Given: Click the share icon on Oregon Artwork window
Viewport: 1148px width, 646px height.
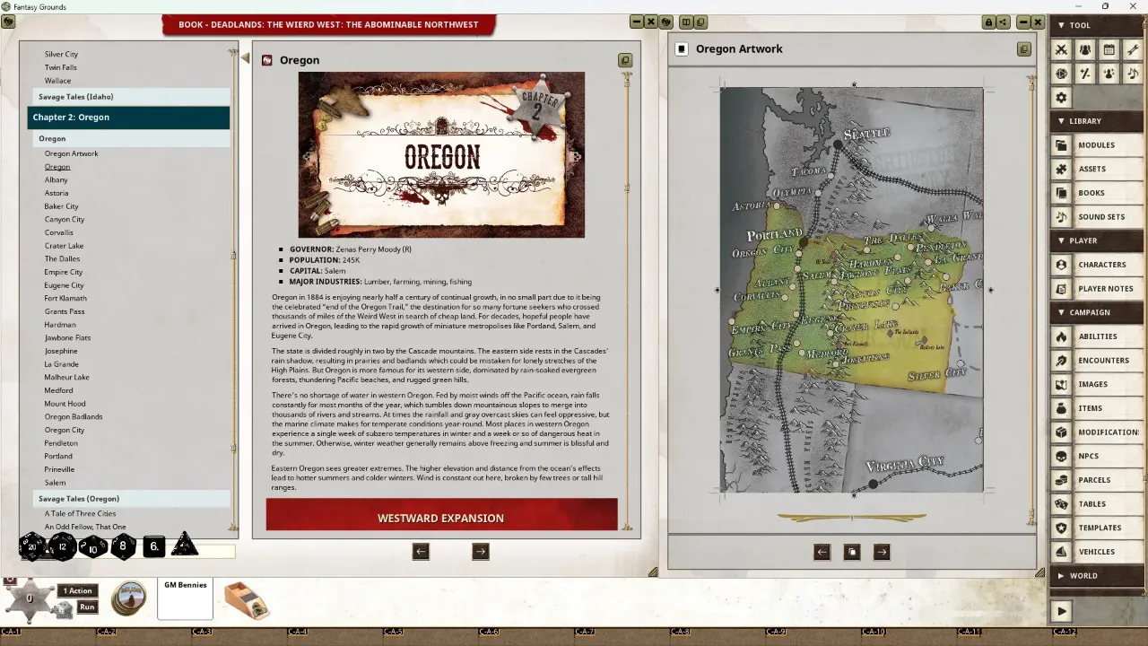Looking at the screenshot, I should [x=1003, y=22].
